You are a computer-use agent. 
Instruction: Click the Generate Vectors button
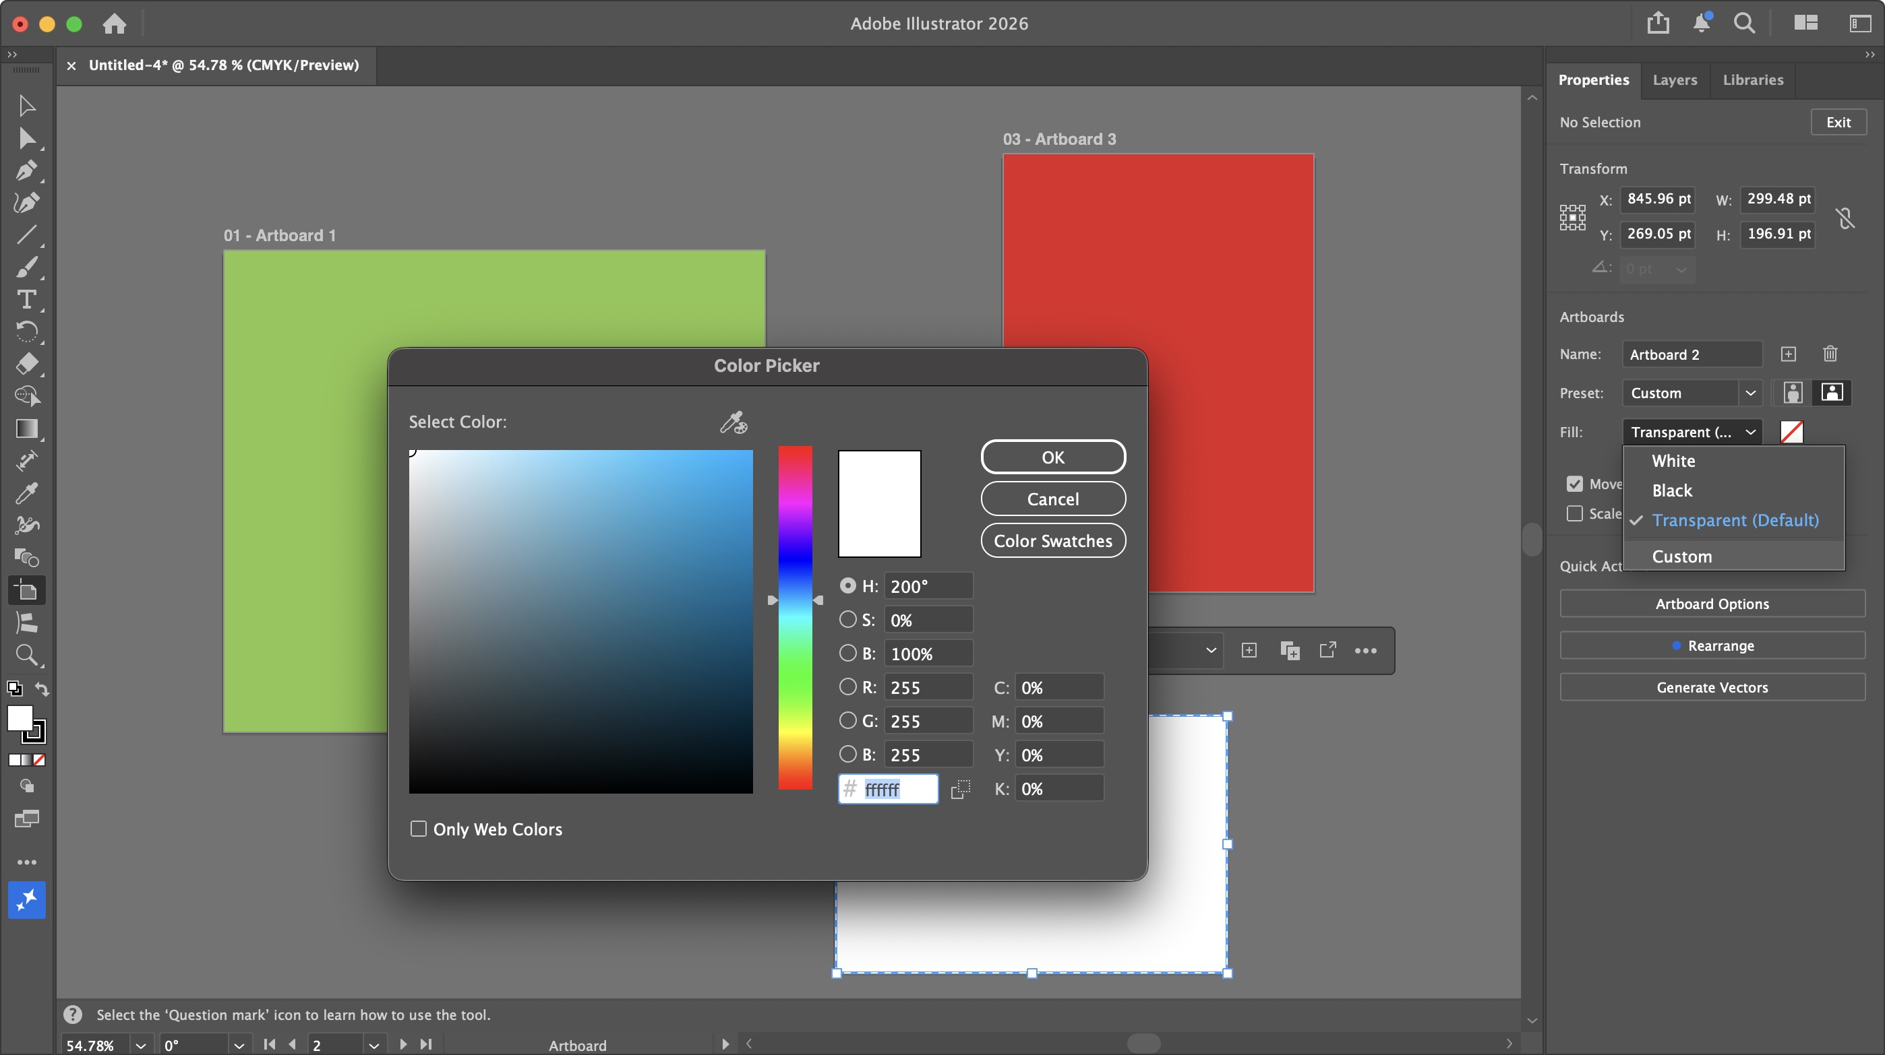1712,686
